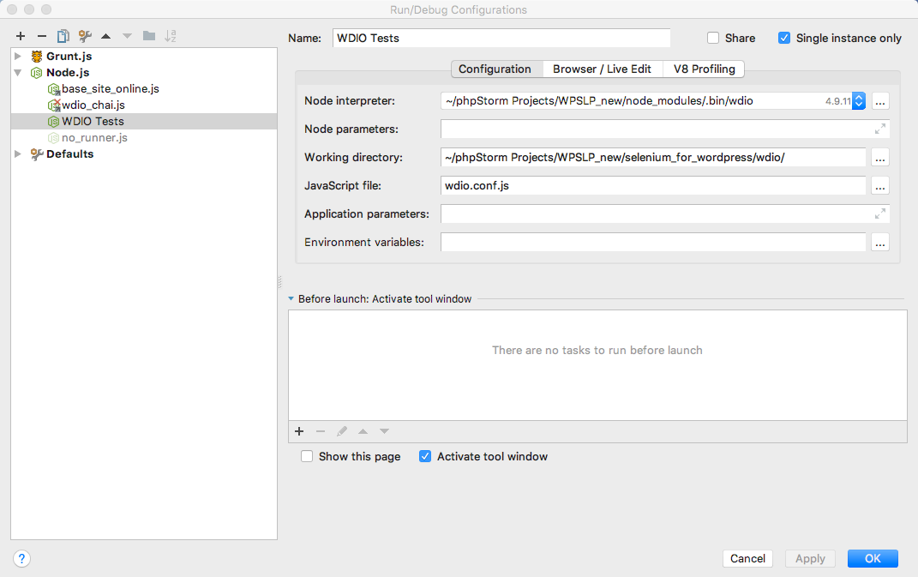Screen dimensions: 918x577
Task: Open the V8 Profiling tab
Action: pos(703,69)
